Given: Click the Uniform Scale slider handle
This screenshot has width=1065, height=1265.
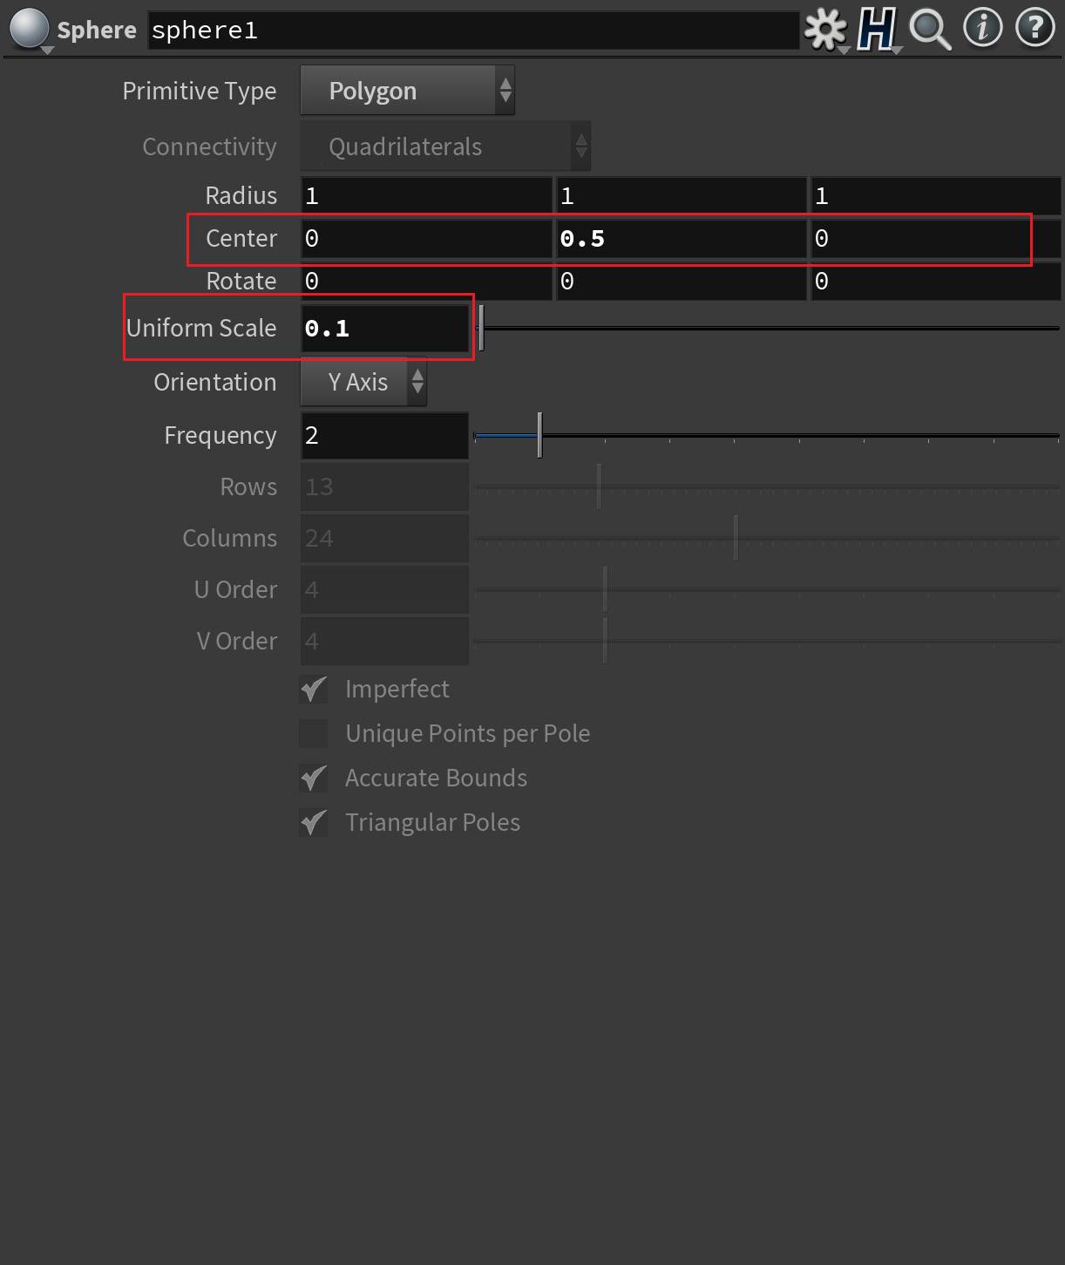Looking at the screenshot, I should pyautogui.click(x=481, y=328).
